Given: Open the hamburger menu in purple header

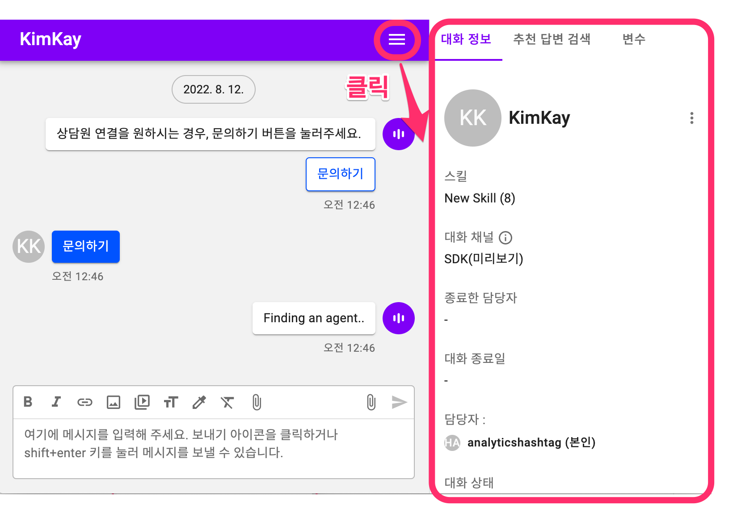Looking at the screenshot, I should click(397, 40).
